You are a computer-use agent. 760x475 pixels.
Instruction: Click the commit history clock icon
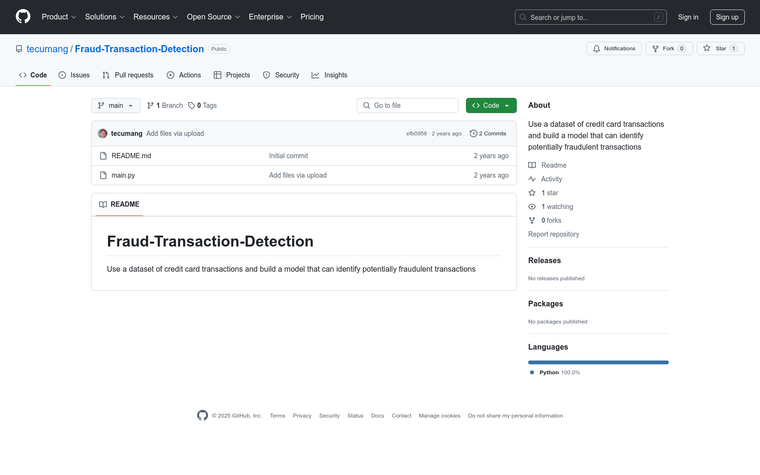(x=473, y=133)
